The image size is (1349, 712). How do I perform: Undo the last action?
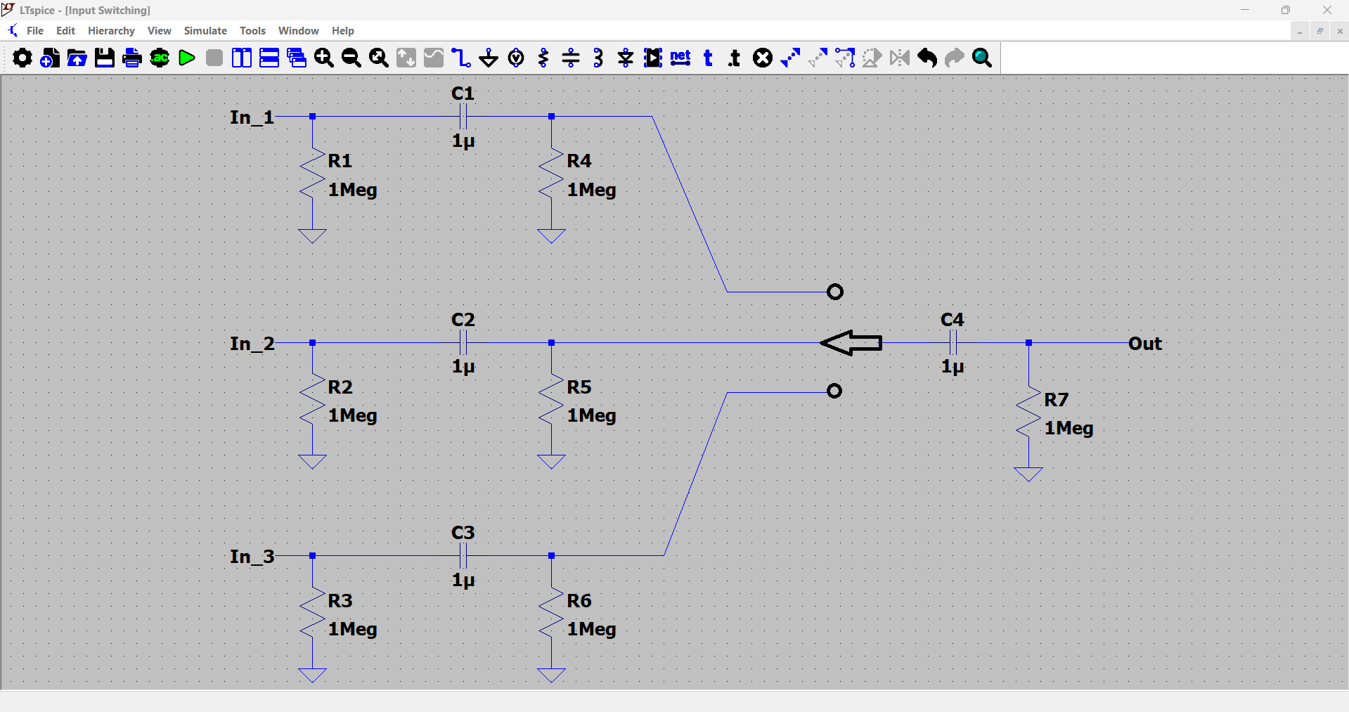click(927, 58)
